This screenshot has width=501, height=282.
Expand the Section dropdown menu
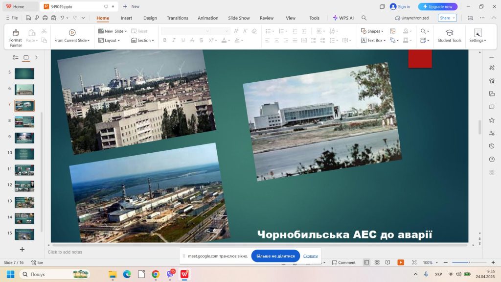point(142,41)
